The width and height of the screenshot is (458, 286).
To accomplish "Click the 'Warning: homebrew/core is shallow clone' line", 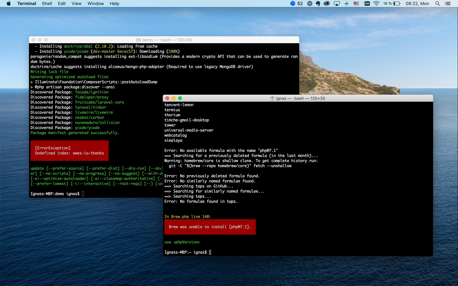I will [x=241, y=161].
